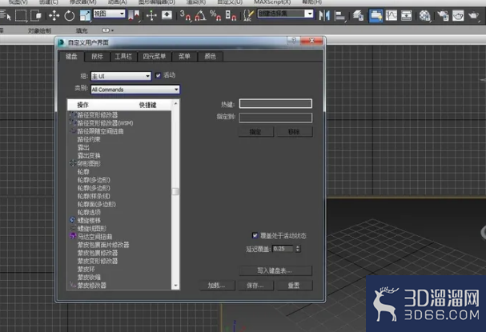
Task: Click the 保存... save button
Action: coord(255,286)
